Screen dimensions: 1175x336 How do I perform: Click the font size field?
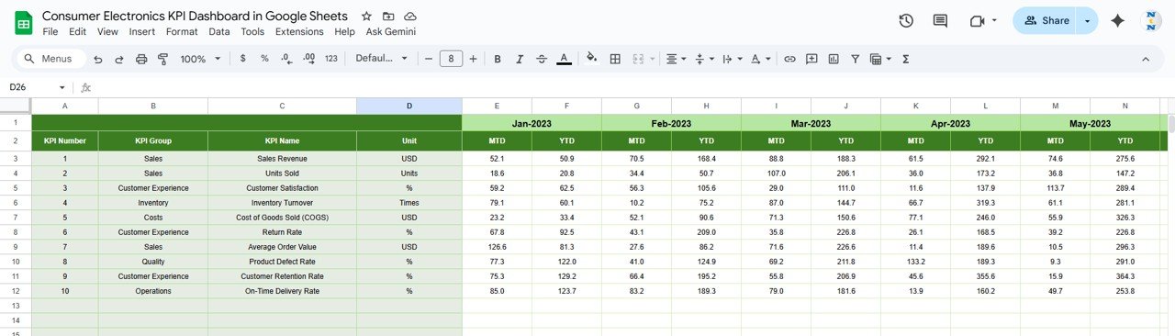click(451, 59)
